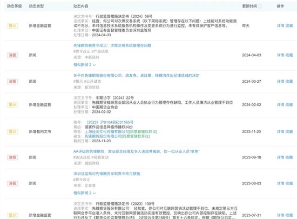Click 收藏 for the 昨天 row

[x=289, y=25]
